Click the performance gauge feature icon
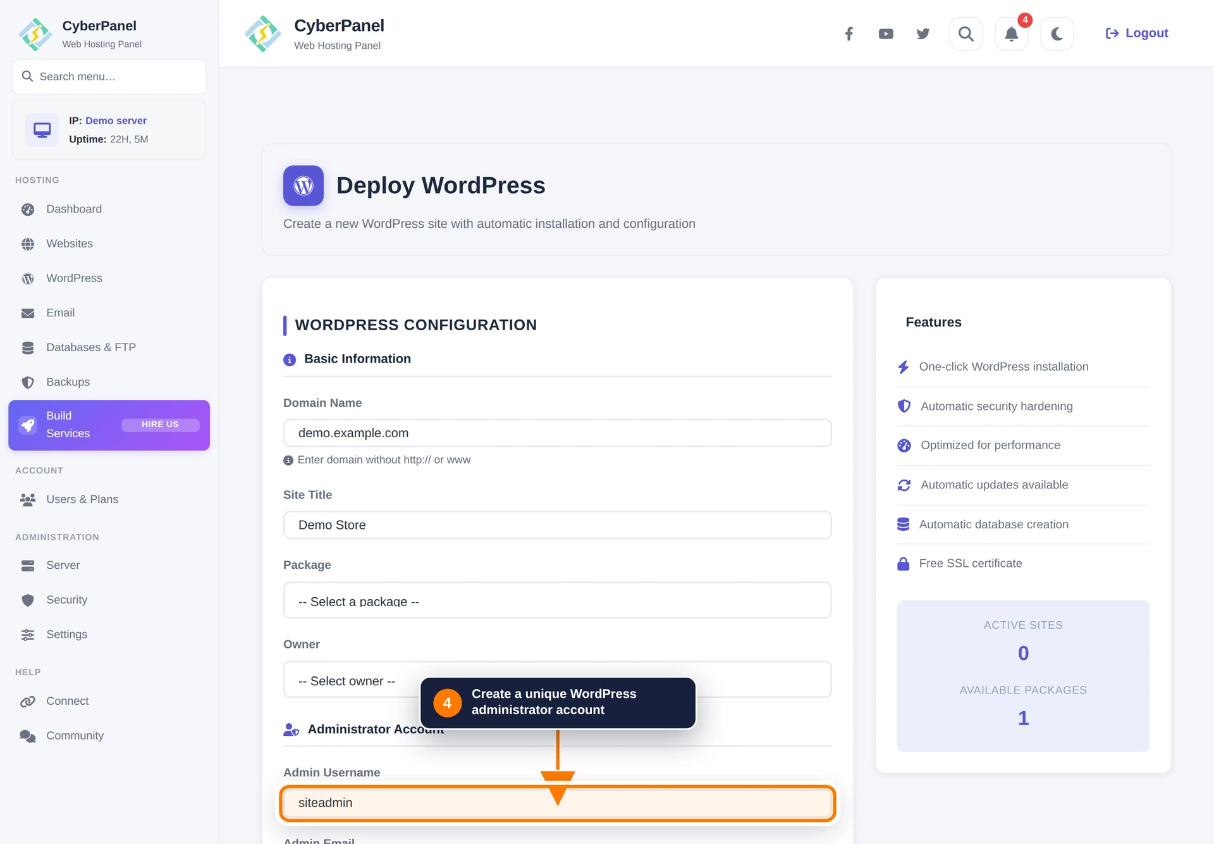 pyautogui.click(x=904, y=445)
